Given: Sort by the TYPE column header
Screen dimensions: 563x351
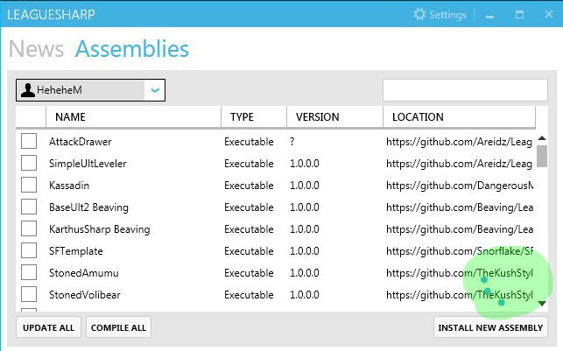Looking at the screenshot, I should [254, 117].
